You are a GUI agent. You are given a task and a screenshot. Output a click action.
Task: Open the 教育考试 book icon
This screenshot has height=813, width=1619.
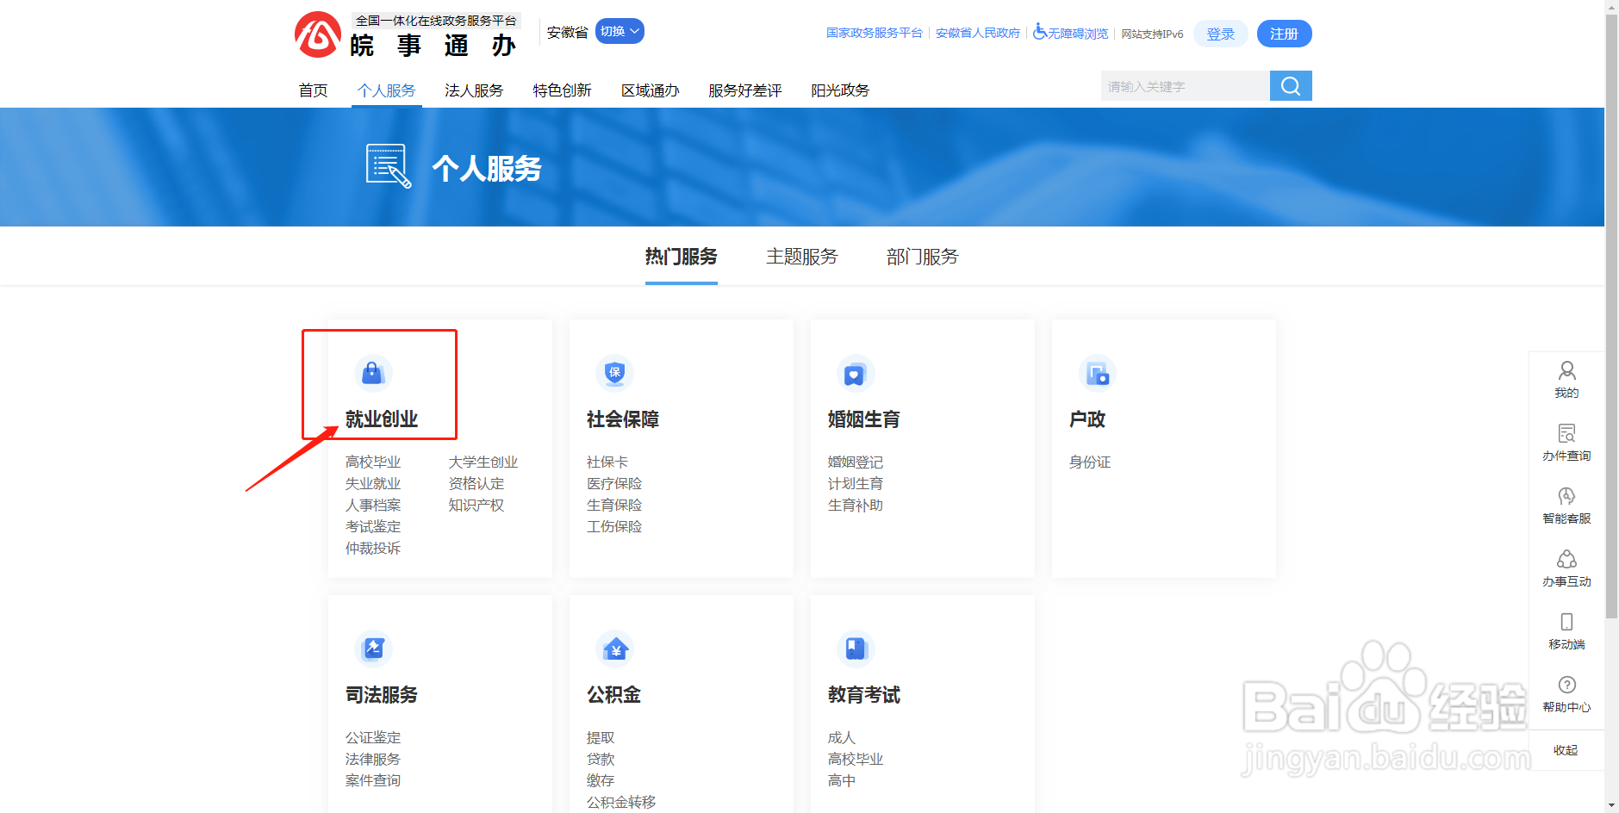[x=856, y=649]
